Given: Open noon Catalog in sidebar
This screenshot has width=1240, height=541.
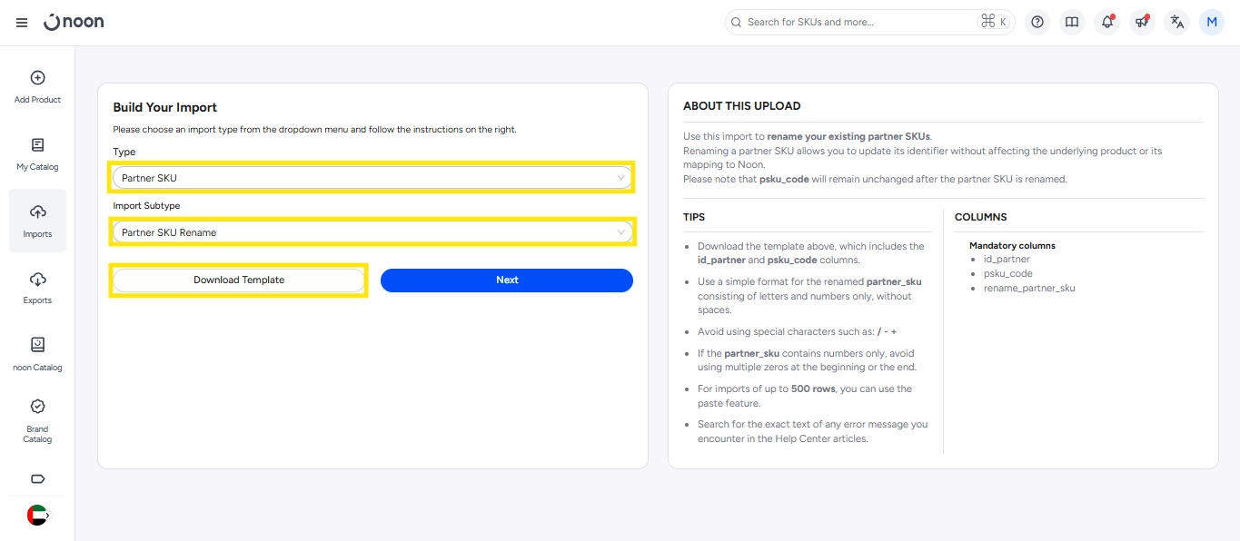Looking at the screenshot, I should (37, 354).
